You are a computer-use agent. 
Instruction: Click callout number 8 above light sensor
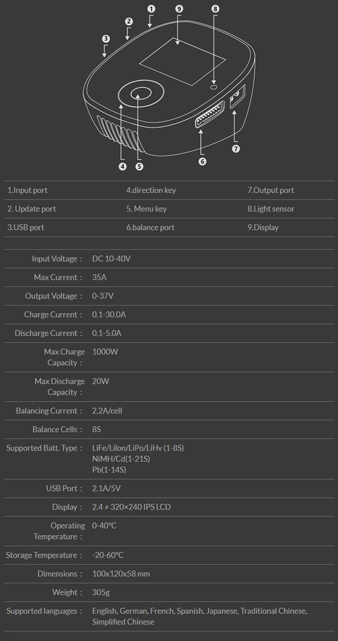(x=215, y=9)
